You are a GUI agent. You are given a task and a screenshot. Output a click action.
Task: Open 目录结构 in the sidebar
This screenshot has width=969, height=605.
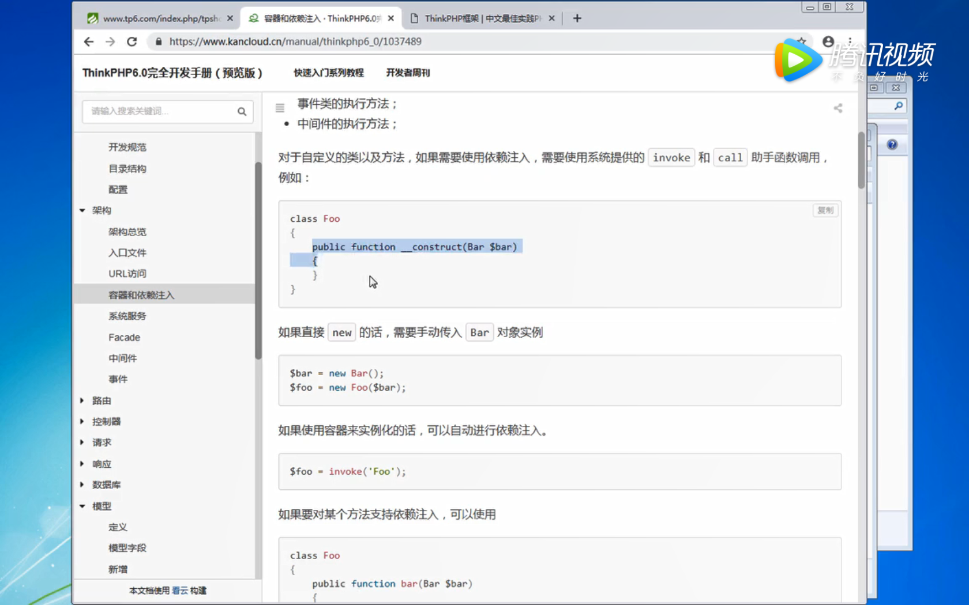[x=127, y=168]
